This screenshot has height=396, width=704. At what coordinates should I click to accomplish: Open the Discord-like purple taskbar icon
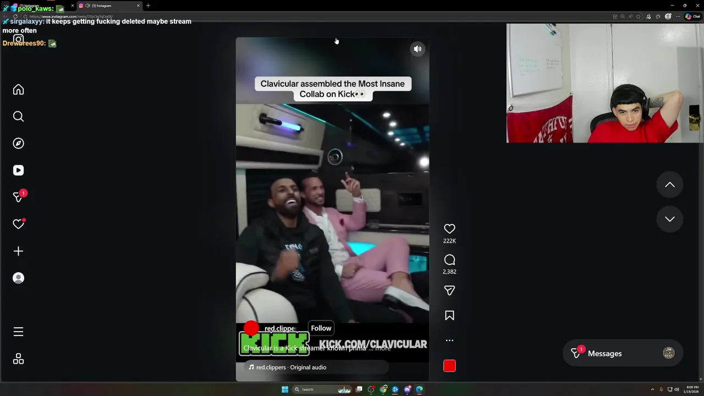408,389
